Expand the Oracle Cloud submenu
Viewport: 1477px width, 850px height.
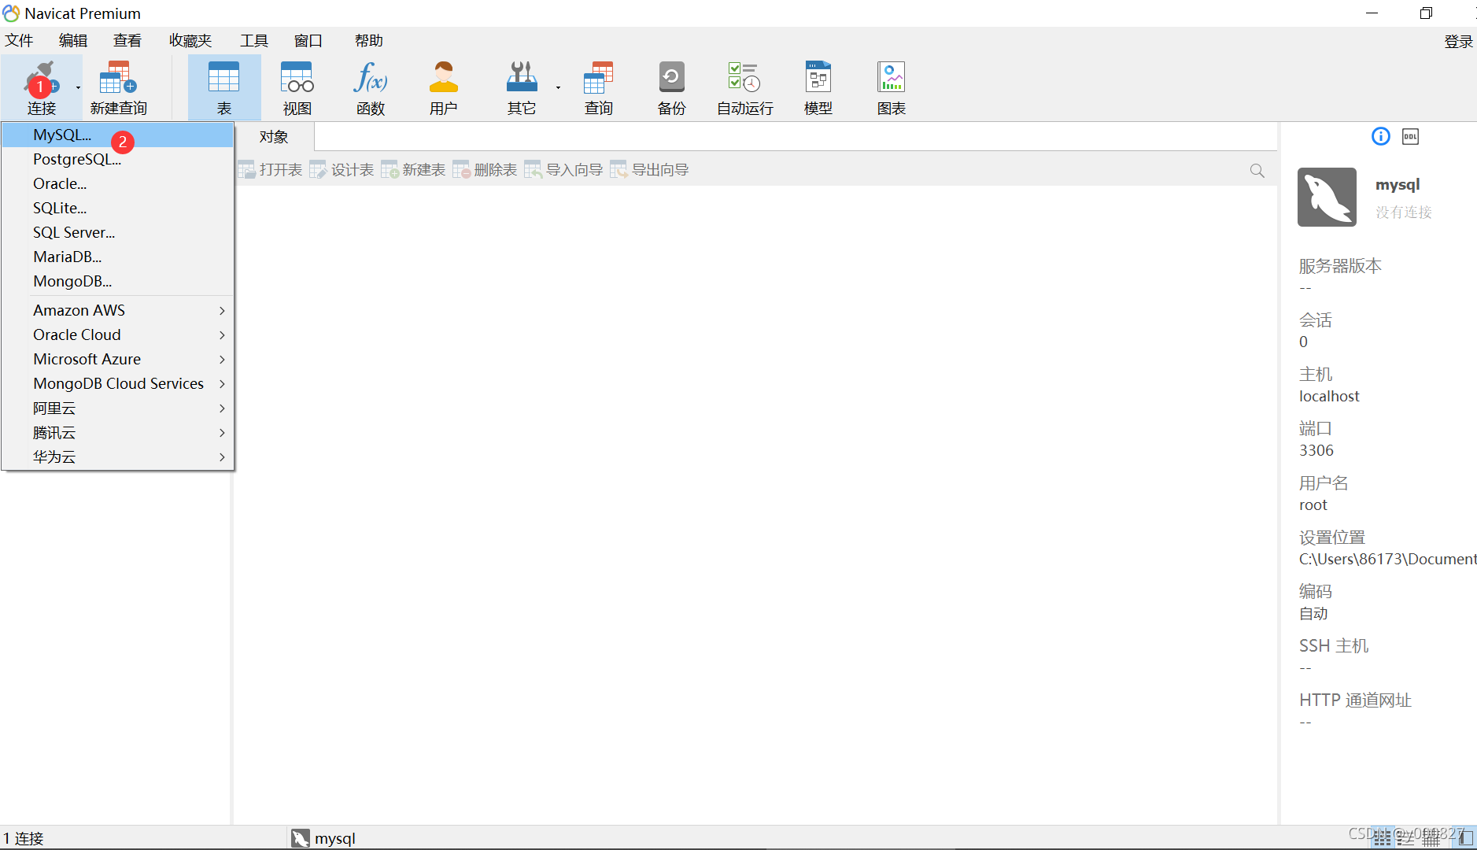[x=118, y=334]
